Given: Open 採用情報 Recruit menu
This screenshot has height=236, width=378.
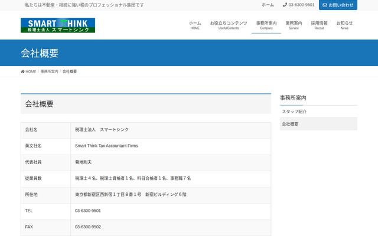Looking at the screenshot, I should tap(319, 25).
